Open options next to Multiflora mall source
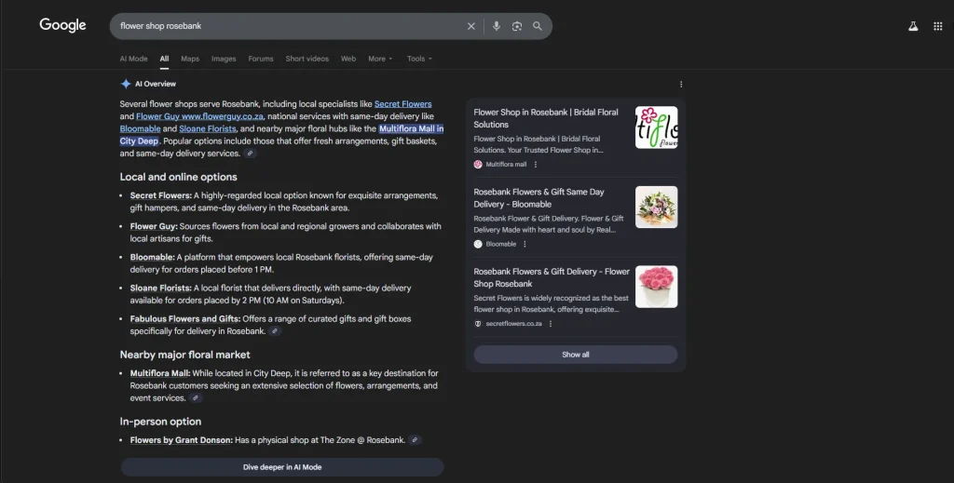Screen dimensions: 954x483 pyautogui.click(x=536, y=165)
